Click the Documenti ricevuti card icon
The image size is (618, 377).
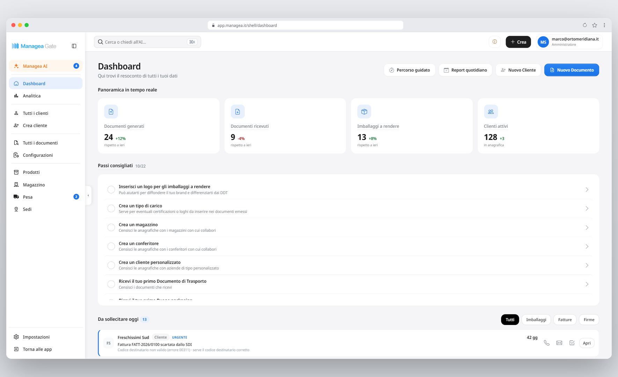pyautogui.click(x=237, y=112)
